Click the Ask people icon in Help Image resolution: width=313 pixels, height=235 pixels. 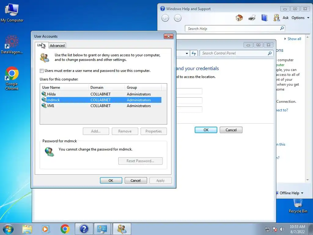click(276, 18)
